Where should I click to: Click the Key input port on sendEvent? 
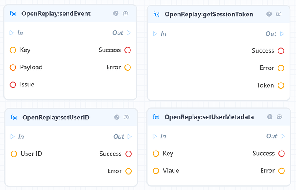pos(13,50)
